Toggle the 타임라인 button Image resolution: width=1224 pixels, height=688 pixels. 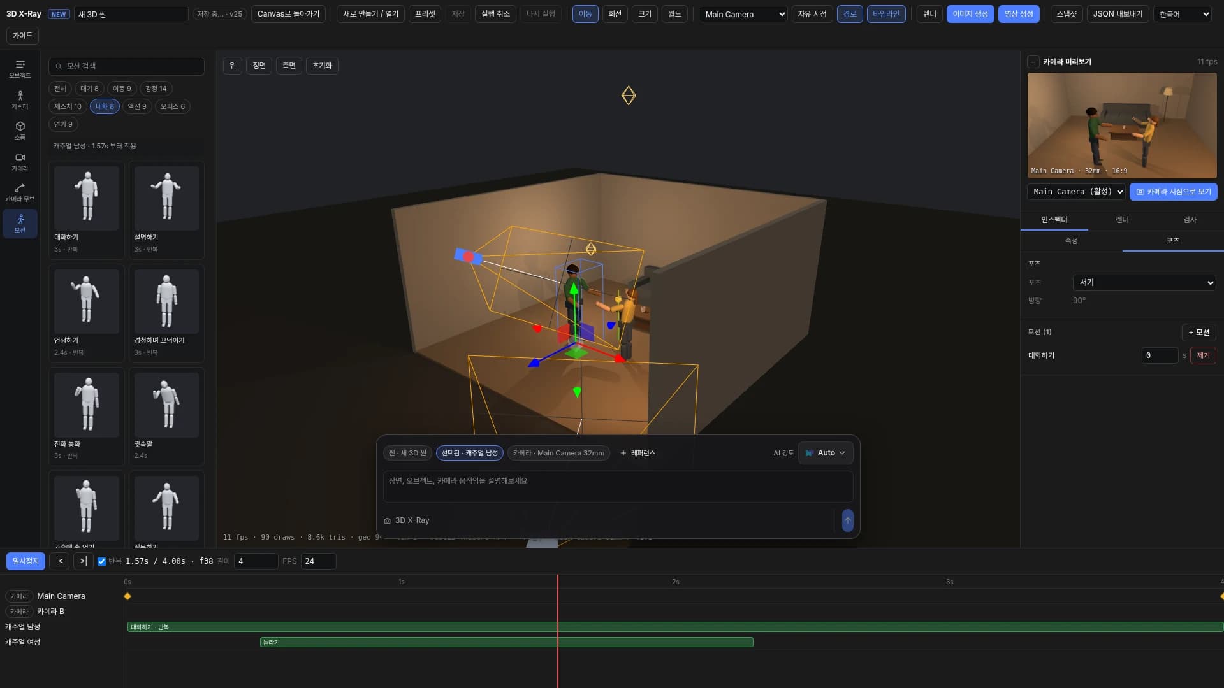pyautogui.click(x=886, y=14)
